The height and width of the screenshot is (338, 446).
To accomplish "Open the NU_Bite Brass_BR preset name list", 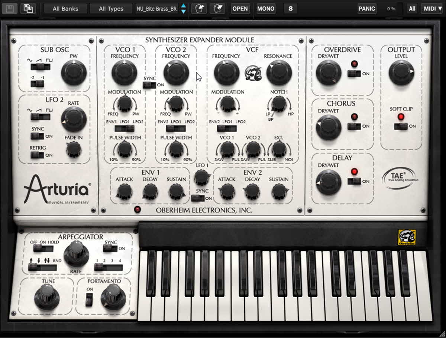I will 157,9.
